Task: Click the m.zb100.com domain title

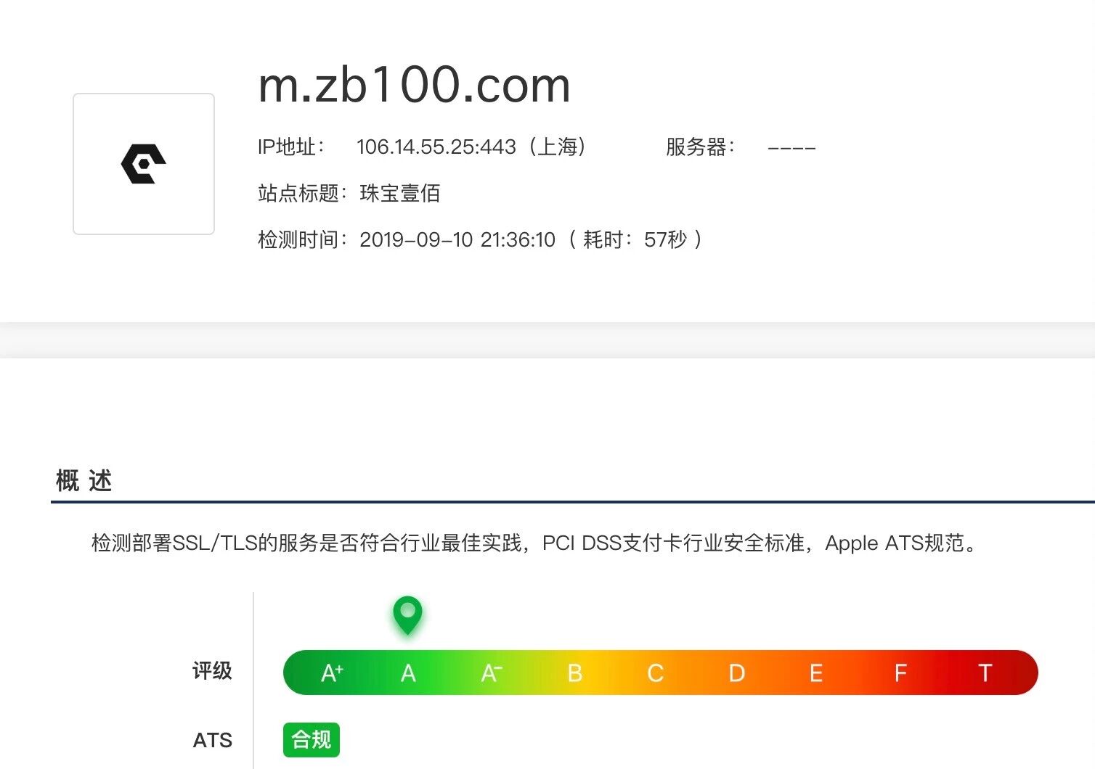Action: point(414,85)
